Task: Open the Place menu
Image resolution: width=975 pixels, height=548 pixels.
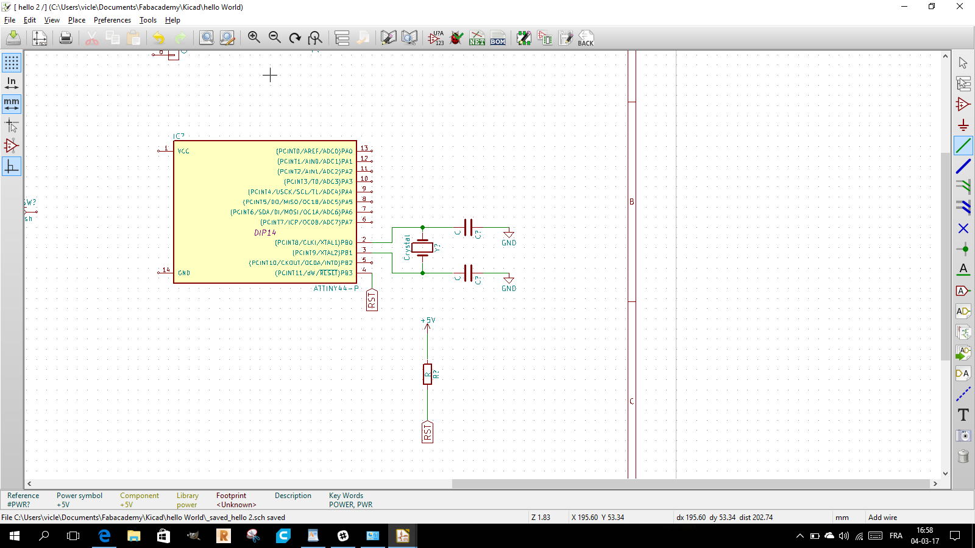Action: click(x=77, y=20)
